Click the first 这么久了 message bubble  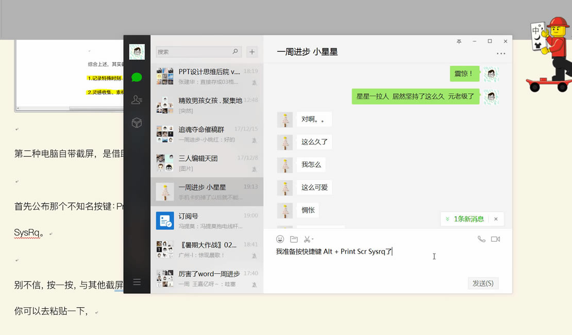(314, 142)
